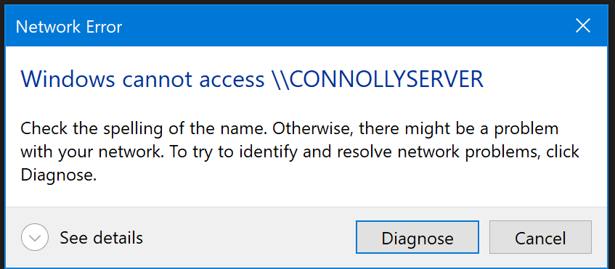615x269 pixels.
Task: Expand the See details section
Action: 81,237
